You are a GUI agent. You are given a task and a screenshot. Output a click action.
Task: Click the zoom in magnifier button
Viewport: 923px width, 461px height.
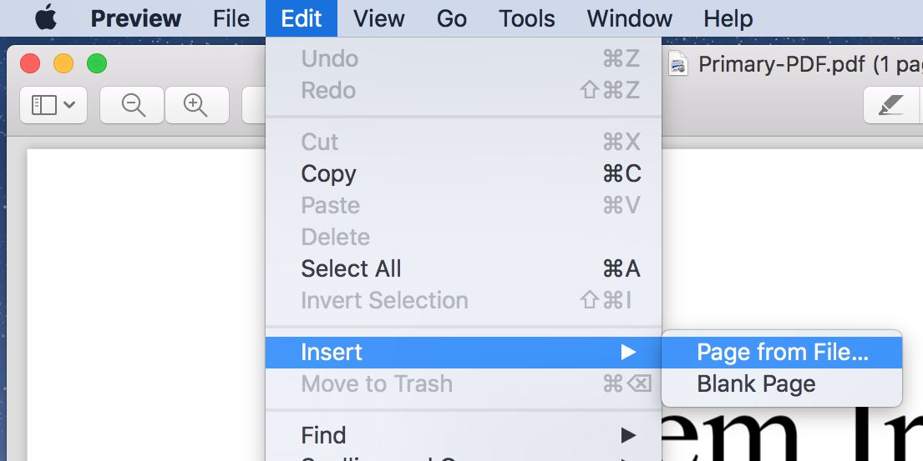196,105
